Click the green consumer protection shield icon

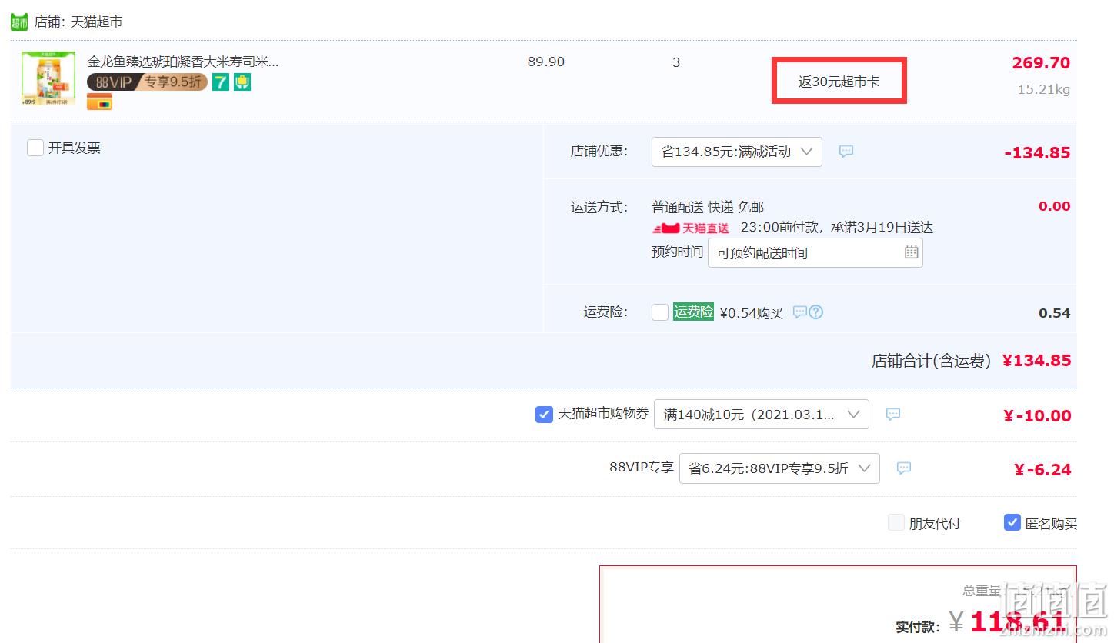(242, 82)
